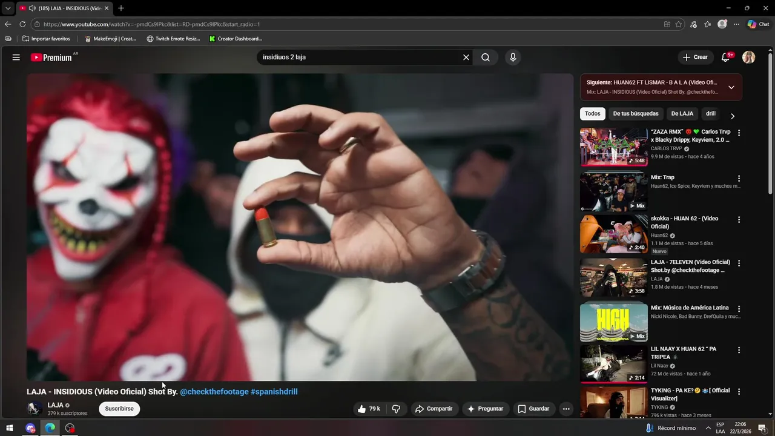Image resolution: width=775 pixels, height=436 pixels.
Task: Open the Windows Start menu
Action: click(x=10, y=428)
